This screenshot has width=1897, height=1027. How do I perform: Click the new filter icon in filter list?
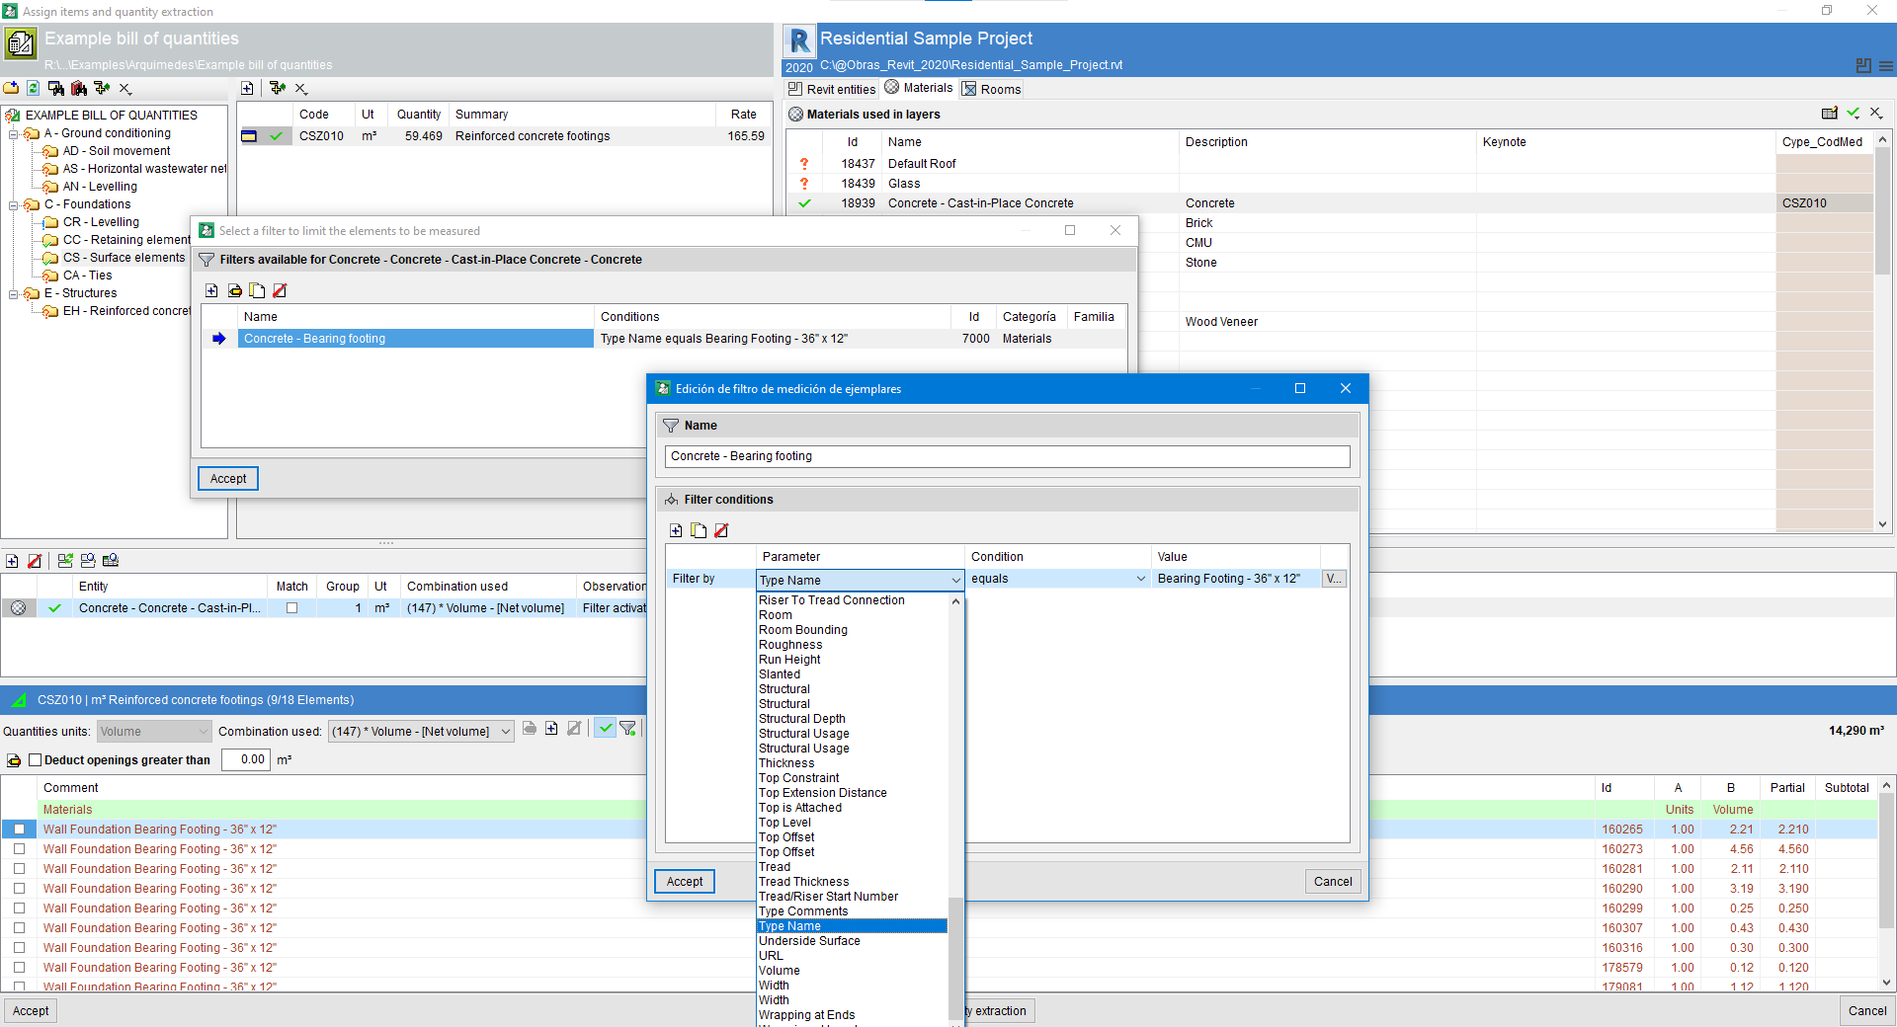point(211,290)
